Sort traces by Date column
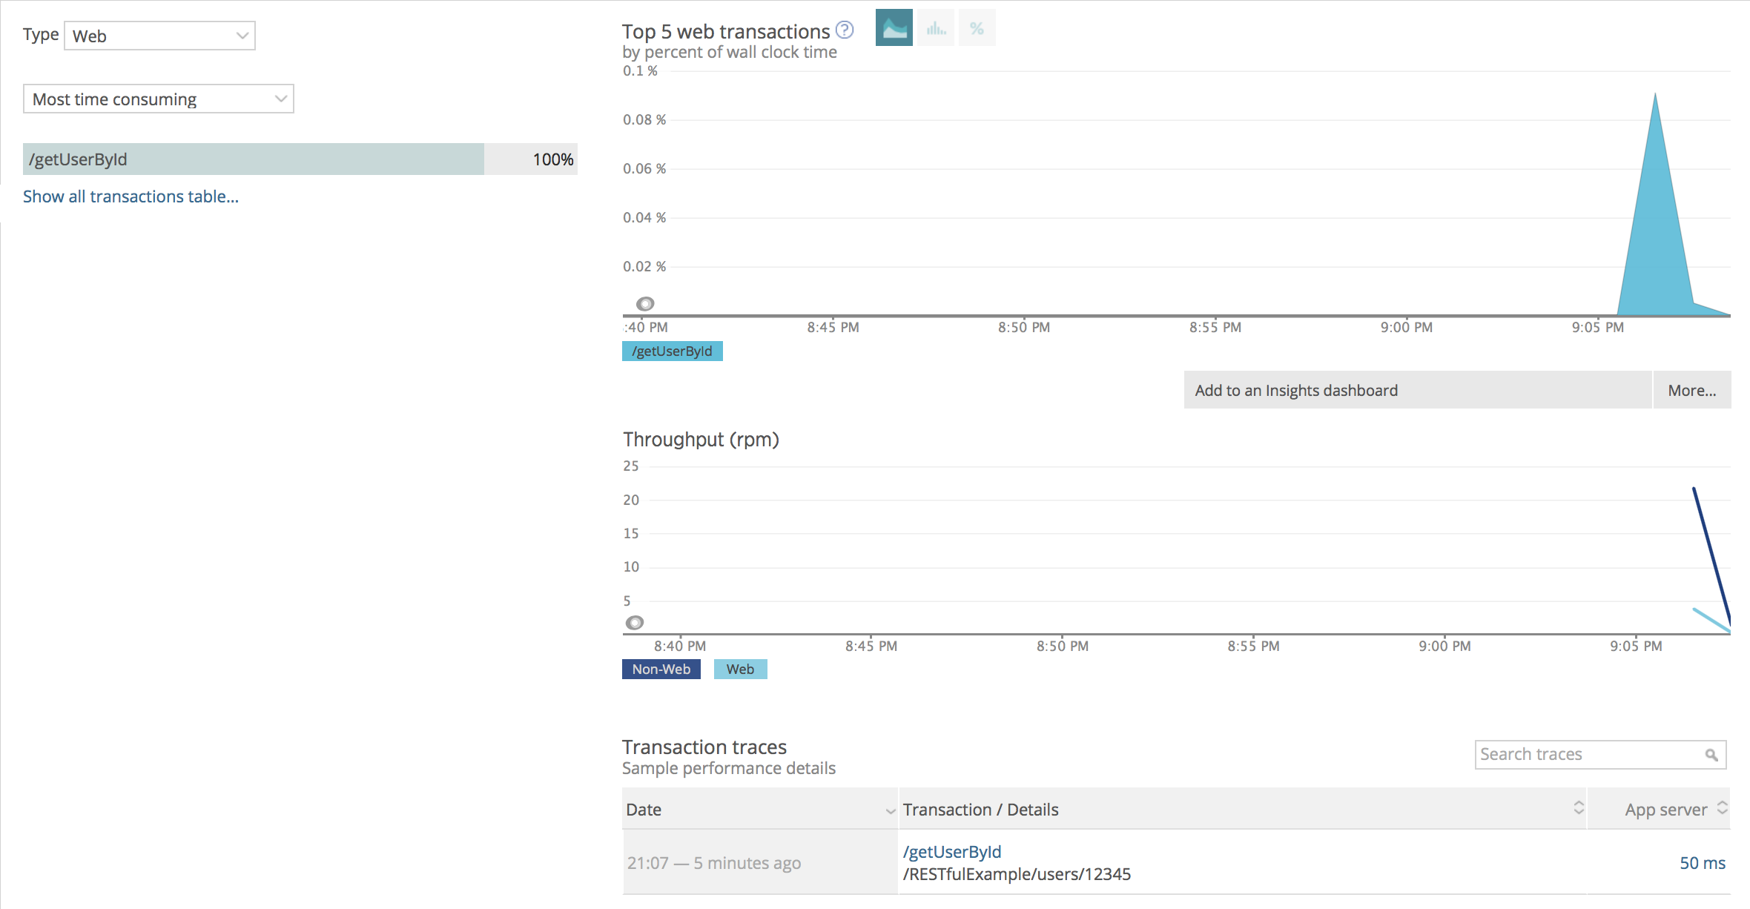Image resolution: width=1750 pixels, height=909 pixels. (x=760, y=810)
